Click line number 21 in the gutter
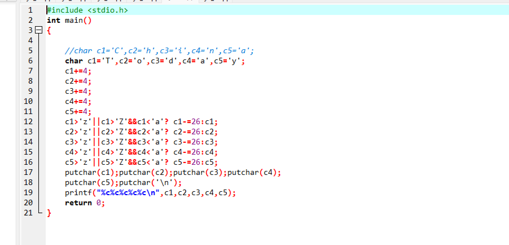The height and width of the screenshot is (245, 509). (28, 213)
